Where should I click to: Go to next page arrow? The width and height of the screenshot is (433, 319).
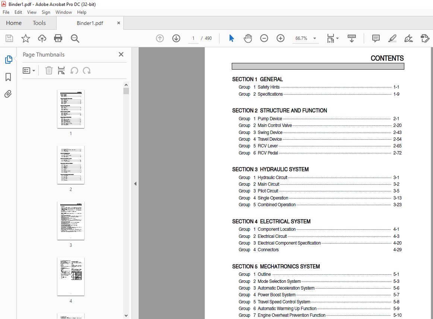point(176,38)
